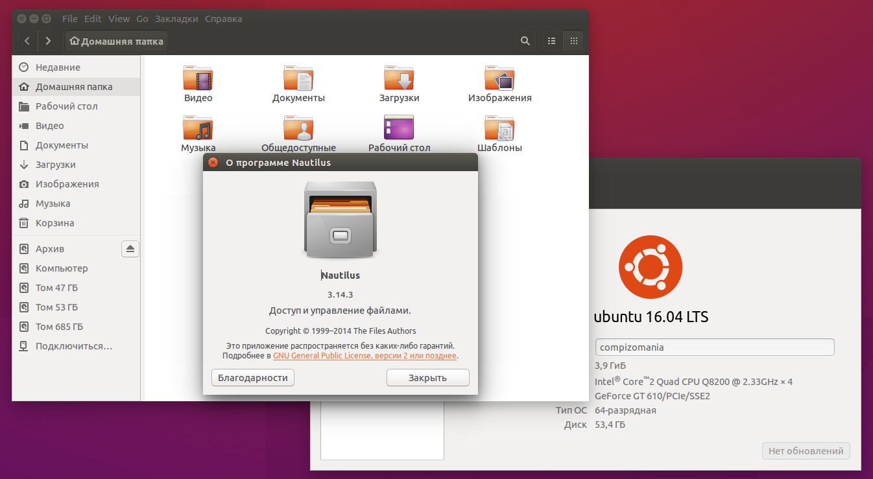Close the О программе Nautilus dialog
The image size is (873, 479).
(x=213, y=163)
